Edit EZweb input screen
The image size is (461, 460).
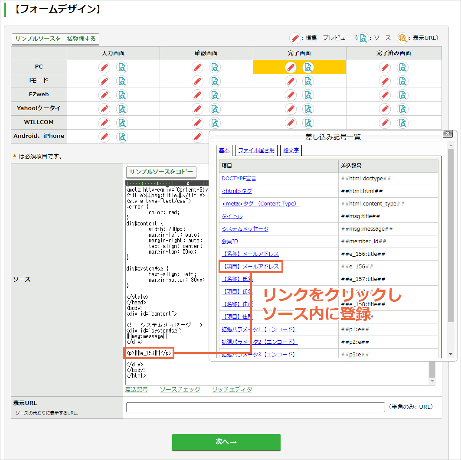coord(105,95)
